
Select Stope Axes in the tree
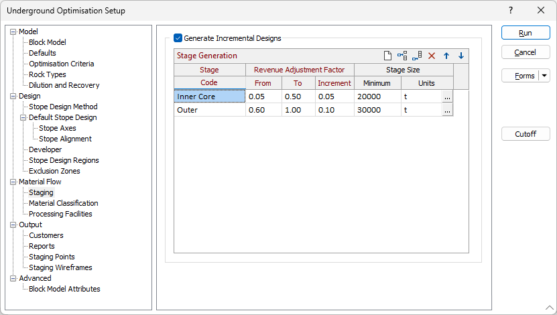57,128
